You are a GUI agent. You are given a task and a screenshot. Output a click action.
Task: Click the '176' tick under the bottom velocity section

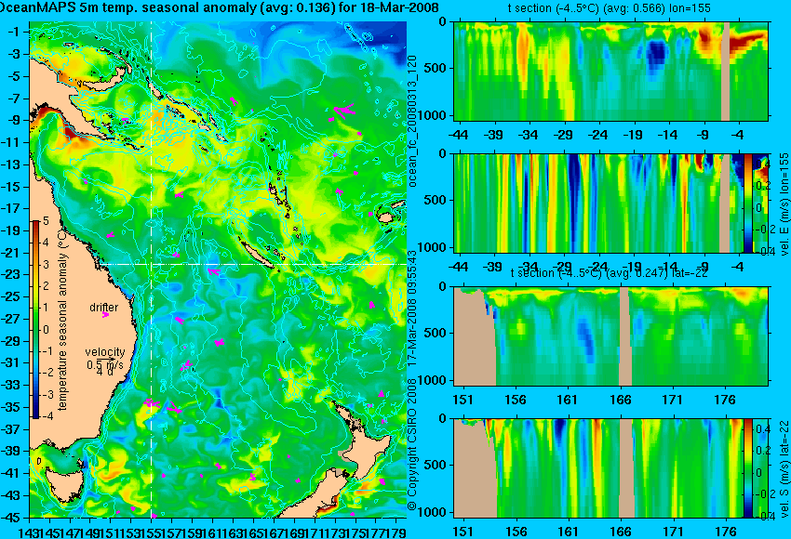point(727,532)
